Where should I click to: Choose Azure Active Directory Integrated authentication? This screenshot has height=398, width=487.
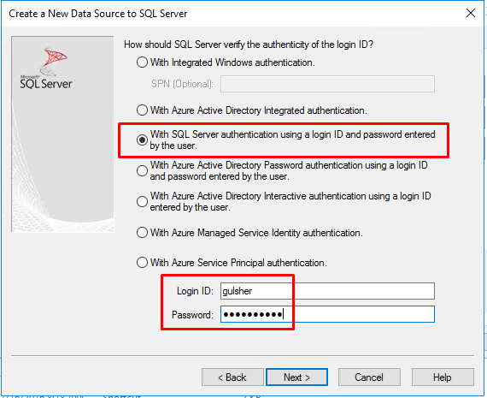coord(142,110)
